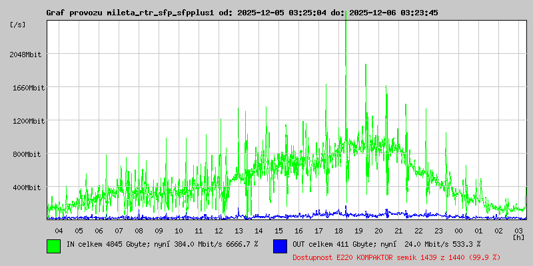The height and width of the screenshot is (266, 533).
Task: Select hour 22 on the time axis
Action: point(418,230)
